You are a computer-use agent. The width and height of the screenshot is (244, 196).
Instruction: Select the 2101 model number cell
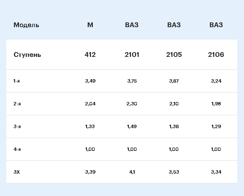pos(132,55)
